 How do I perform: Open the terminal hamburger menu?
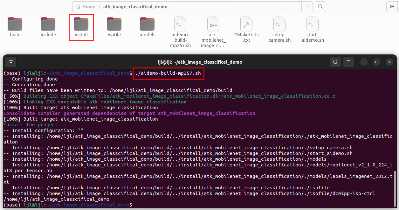point(349,62)
